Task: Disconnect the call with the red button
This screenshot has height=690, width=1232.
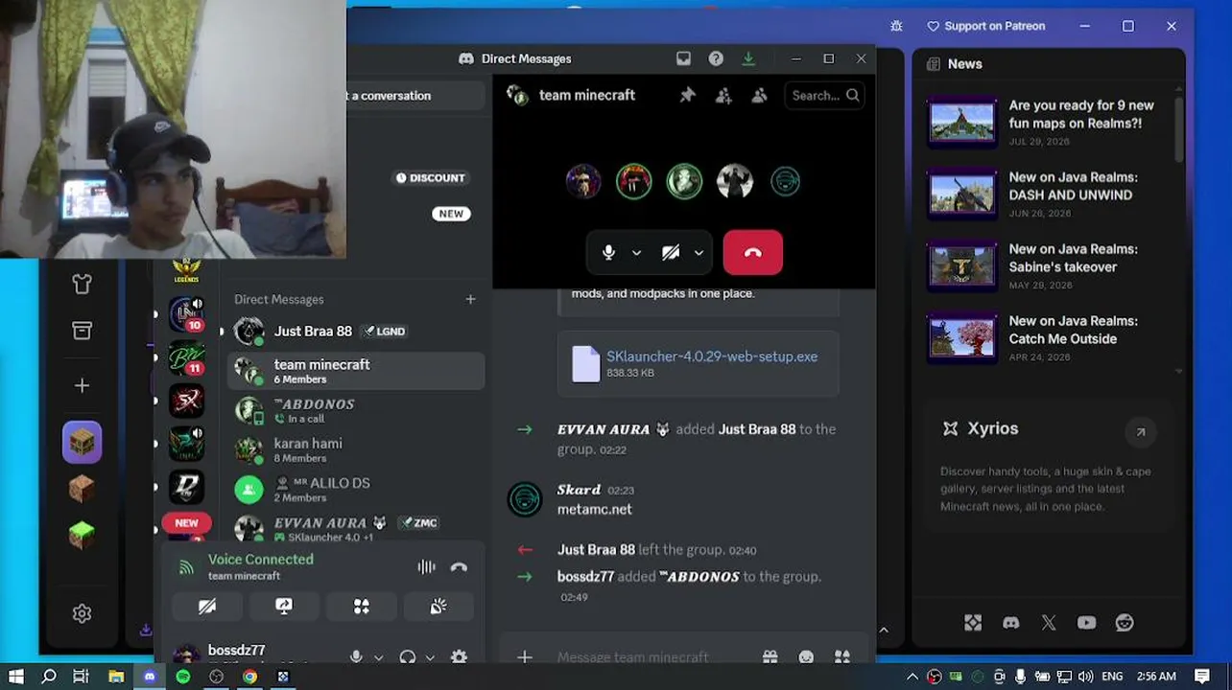Action: click(753, 252)
